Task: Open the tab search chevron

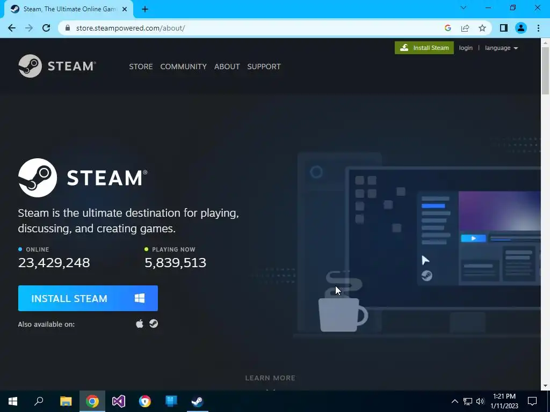Action: tap(464, 8)
